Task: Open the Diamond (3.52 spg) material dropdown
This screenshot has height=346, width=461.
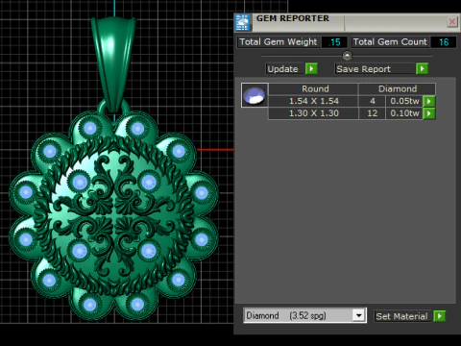Action: (359, 315)
